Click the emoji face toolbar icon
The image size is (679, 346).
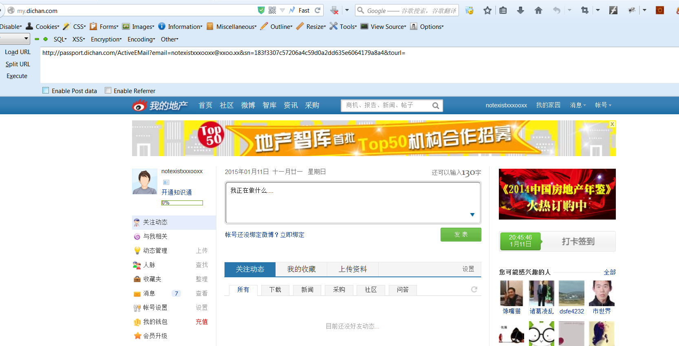tap(470, 11)
